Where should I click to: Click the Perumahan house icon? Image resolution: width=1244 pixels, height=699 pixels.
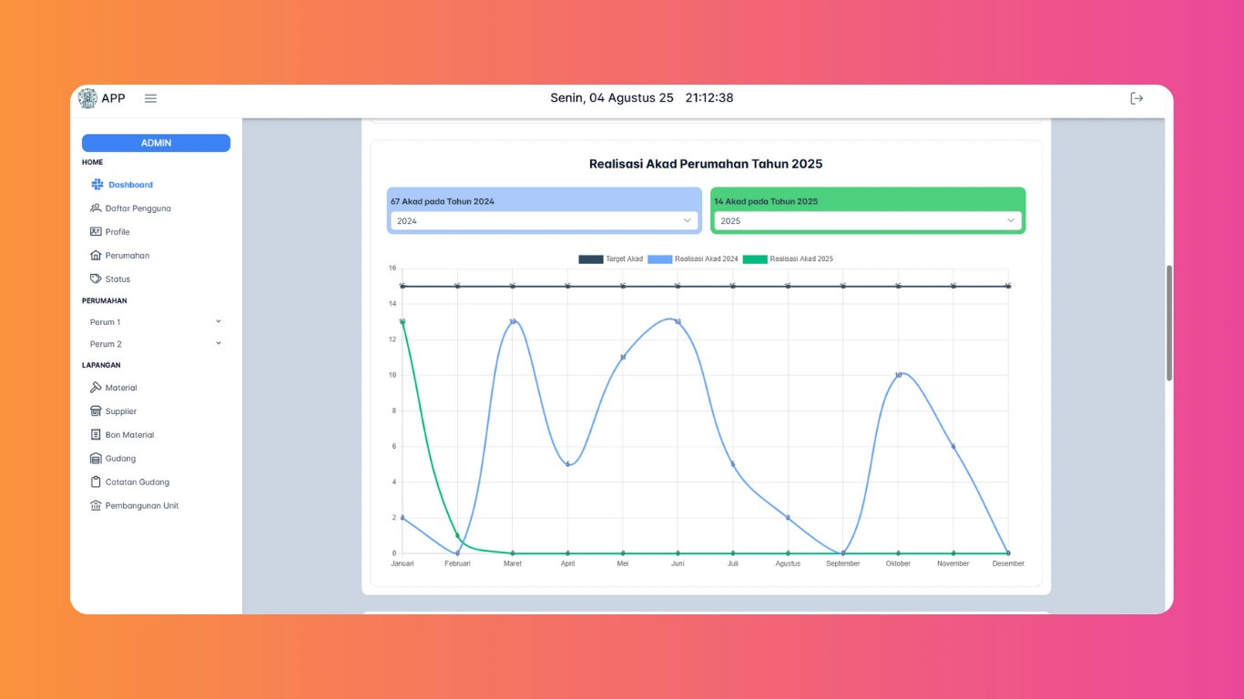(x=96, y=256)
